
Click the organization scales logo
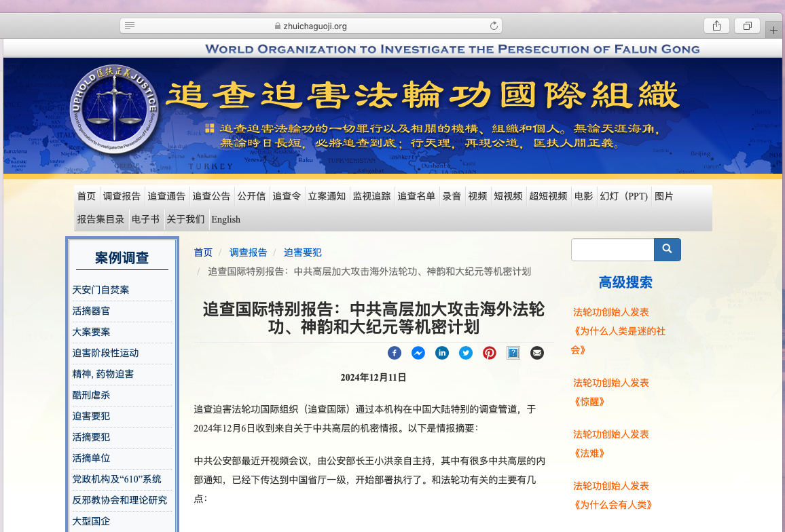click(x=113, y=109)
